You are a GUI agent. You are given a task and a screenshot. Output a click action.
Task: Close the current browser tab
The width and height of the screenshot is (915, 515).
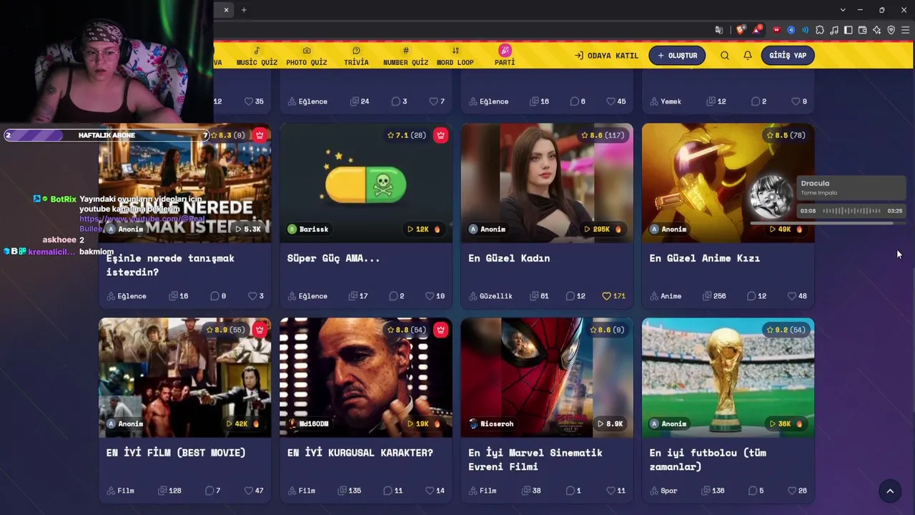tap(226, 10)
